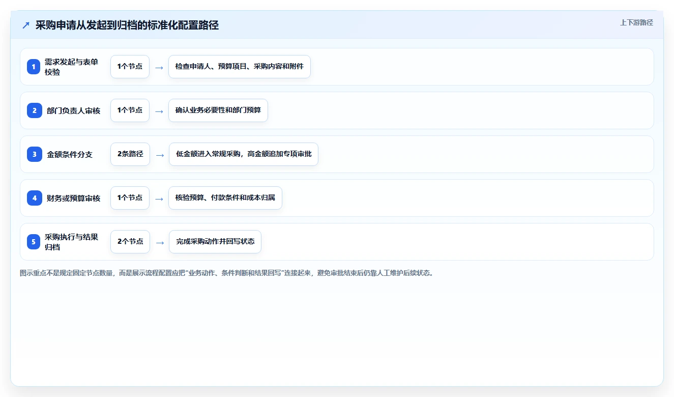Click the 1个节点 chip in 部门负责人审核 row
This screenshot has width=674, height=397.
coord(130,110)
